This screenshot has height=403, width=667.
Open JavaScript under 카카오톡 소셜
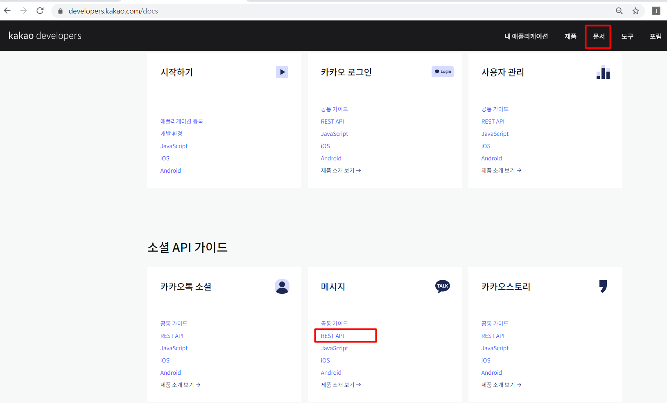pyautogui.click(x=174, y=348)
